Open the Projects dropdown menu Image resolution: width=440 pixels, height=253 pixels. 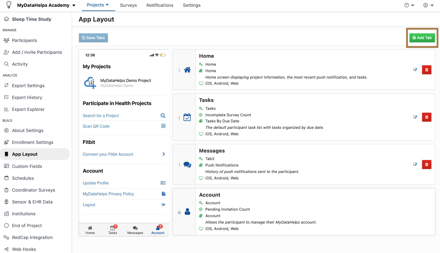pyautogui.click(x=98, y=5)
